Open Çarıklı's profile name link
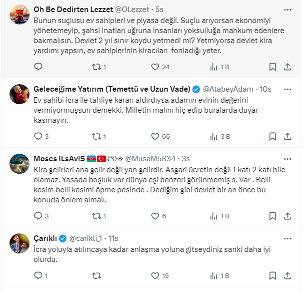The image size is (307, 292). tap(45, 238)
